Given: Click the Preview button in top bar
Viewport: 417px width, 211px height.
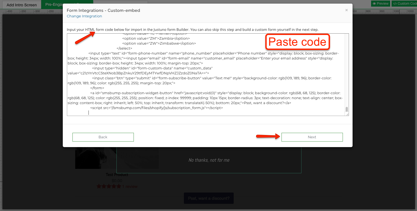Looking at the screenshot, I should (380, 4).
